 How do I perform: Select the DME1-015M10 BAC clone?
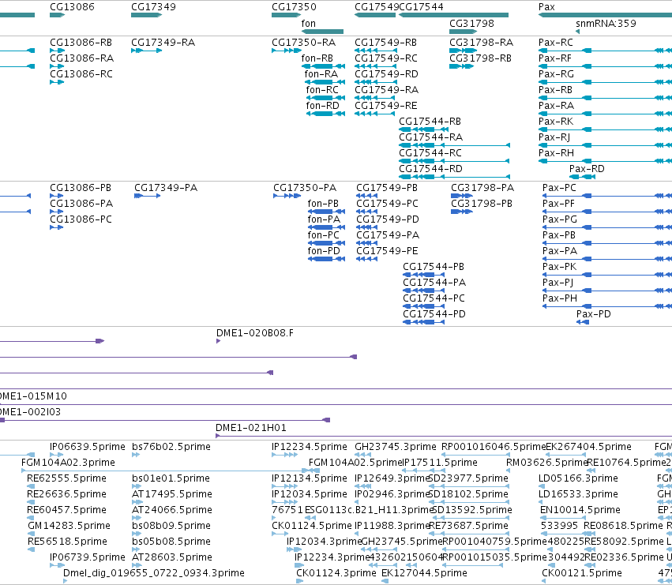click(33, 396)
